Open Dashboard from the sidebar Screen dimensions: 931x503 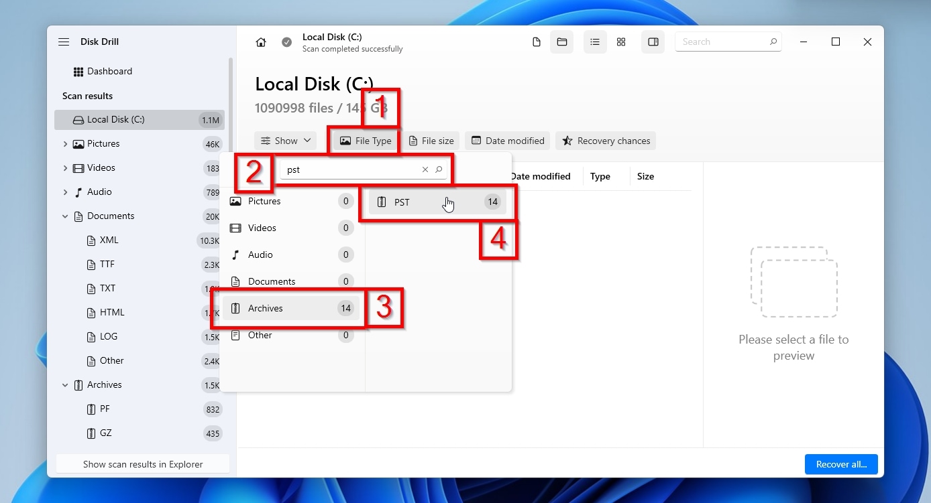pos(109,71)
